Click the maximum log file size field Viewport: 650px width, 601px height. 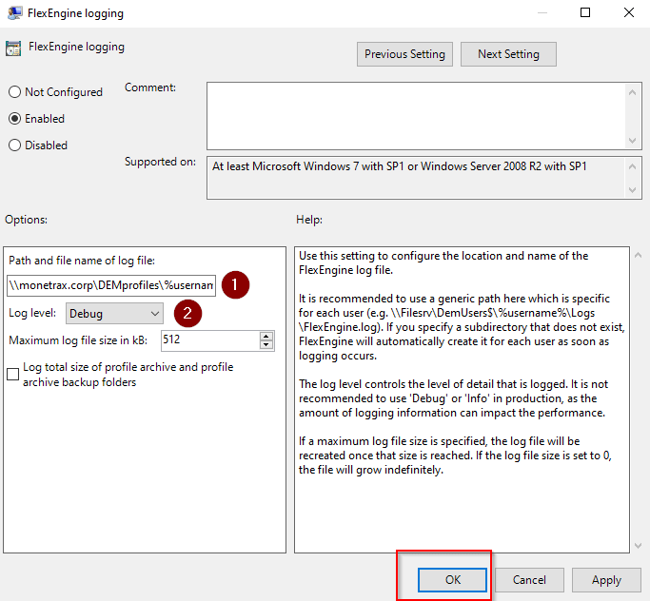click(209, 340)
